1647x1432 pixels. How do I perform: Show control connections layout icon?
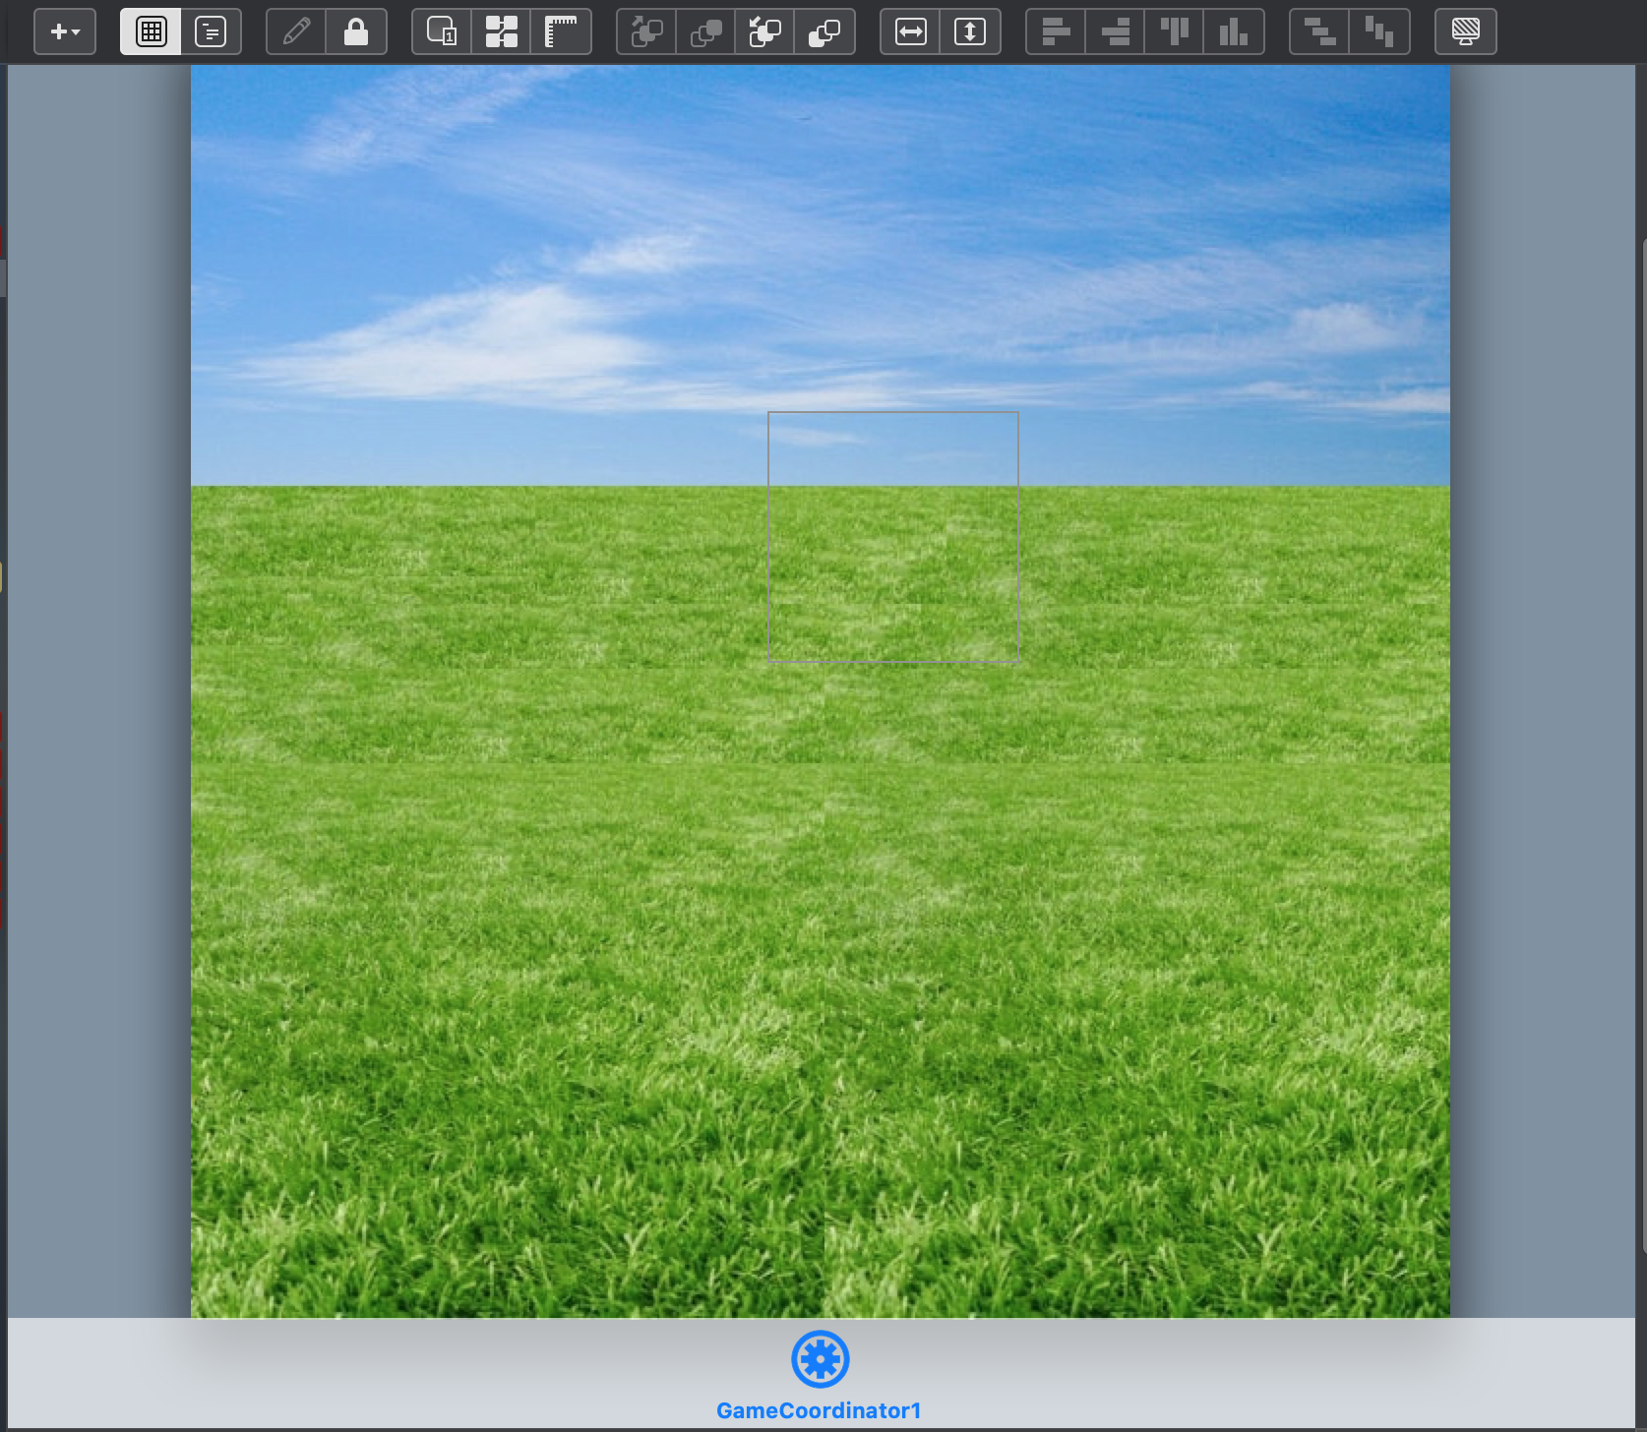click(502, 31)
